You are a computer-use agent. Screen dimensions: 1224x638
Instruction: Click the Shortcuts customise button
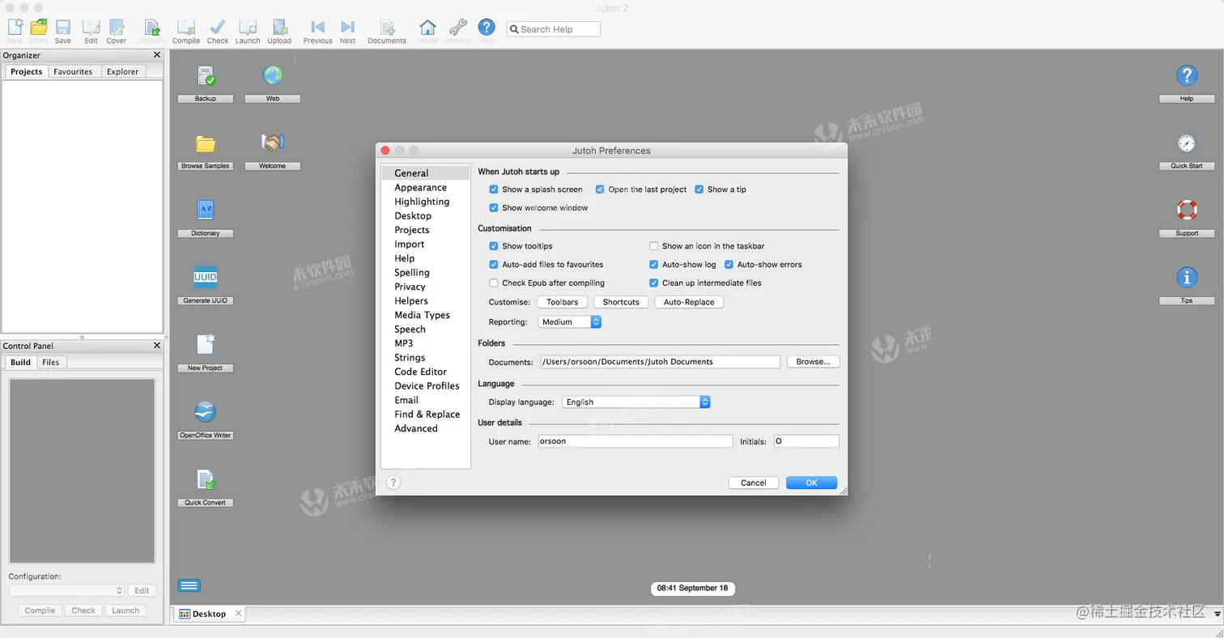pos(621,302)
